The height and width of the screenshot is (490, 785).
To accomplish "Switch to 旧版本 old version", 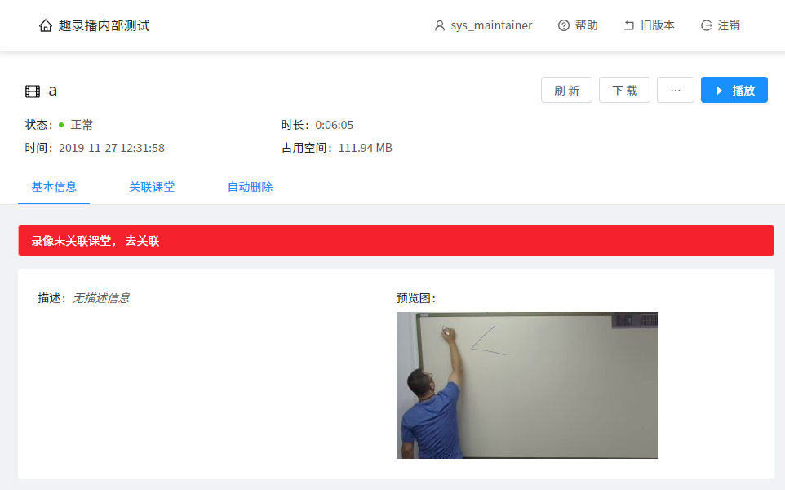I will point(650,25).
